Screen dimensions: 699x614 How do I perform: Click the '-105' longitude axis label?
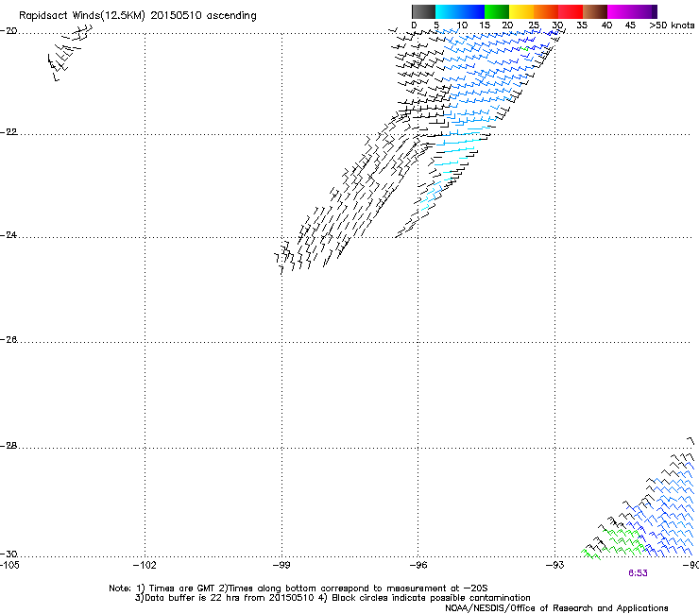click(x=9, y=566)
